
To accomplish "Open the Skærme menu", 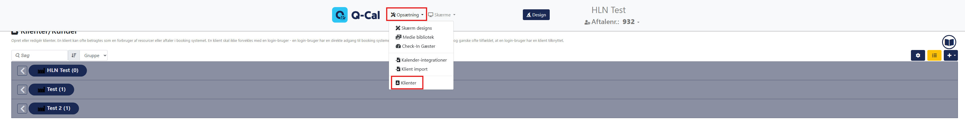I will click(442, 15).
